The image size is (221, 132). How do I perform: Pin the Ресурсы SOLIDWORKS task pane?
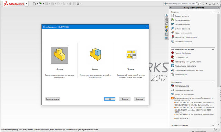click(218, 8)
